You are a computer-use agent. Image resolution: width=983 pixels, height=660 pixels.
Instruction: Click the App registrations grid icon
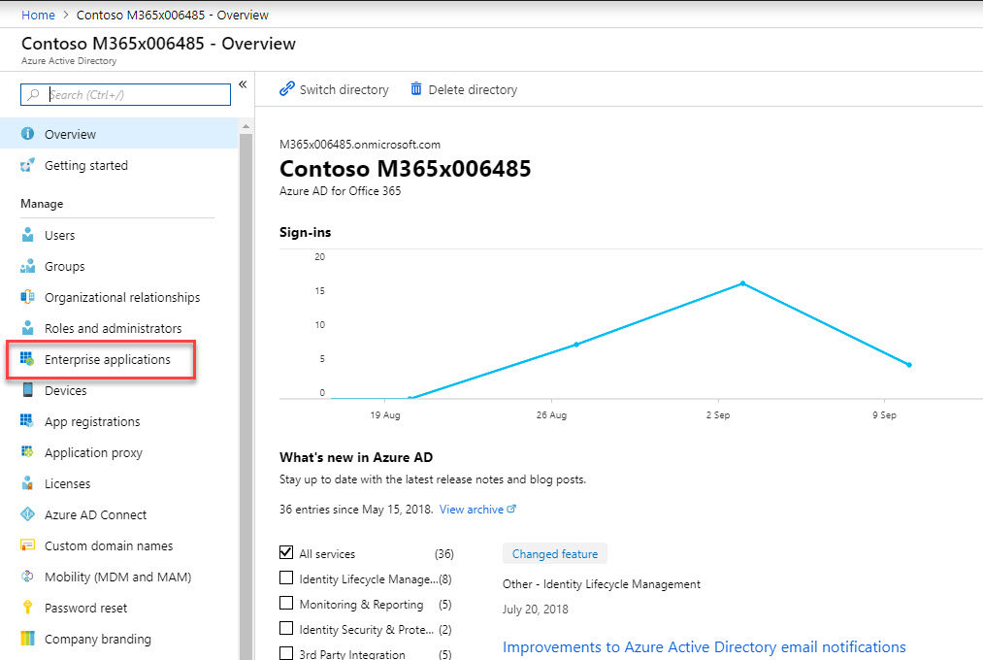[x=27, y=421]
